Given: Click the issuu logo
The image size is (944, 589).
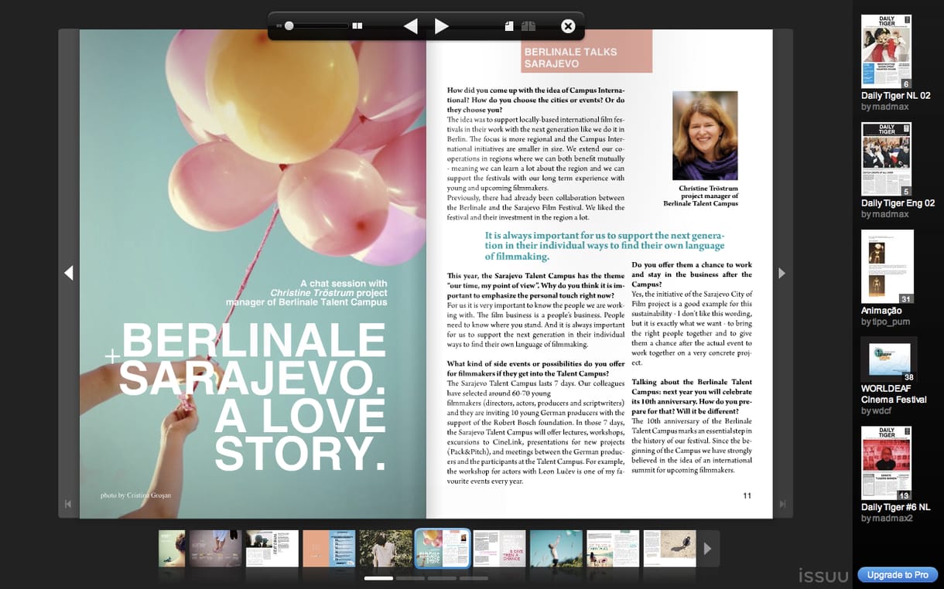Looking at the screenshot, I should coord(824,575).
